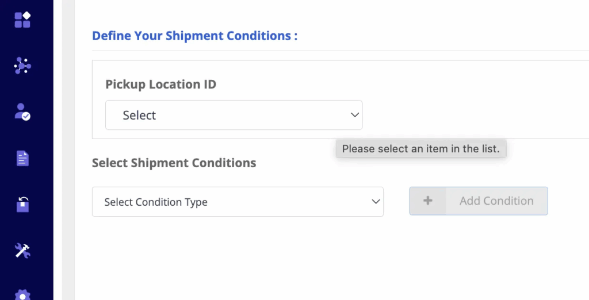The width and height of the screenshot is (589, 300).
Task: Click the Define Your Shipment Conditions heading
Action: tap(194, 36)
